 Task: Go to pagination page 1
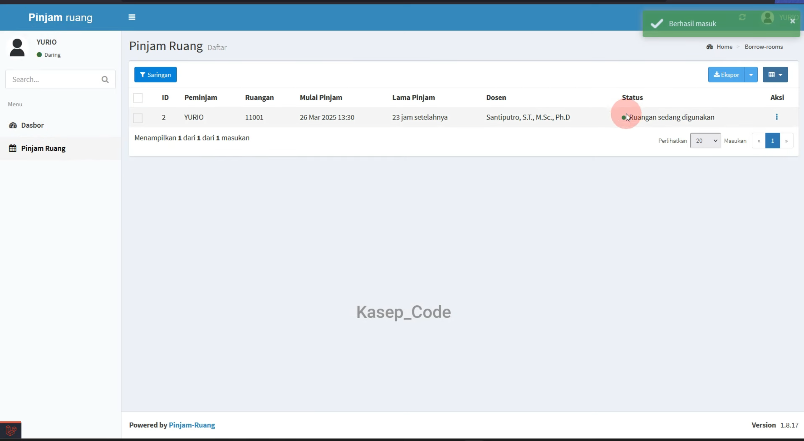point(772,141)
